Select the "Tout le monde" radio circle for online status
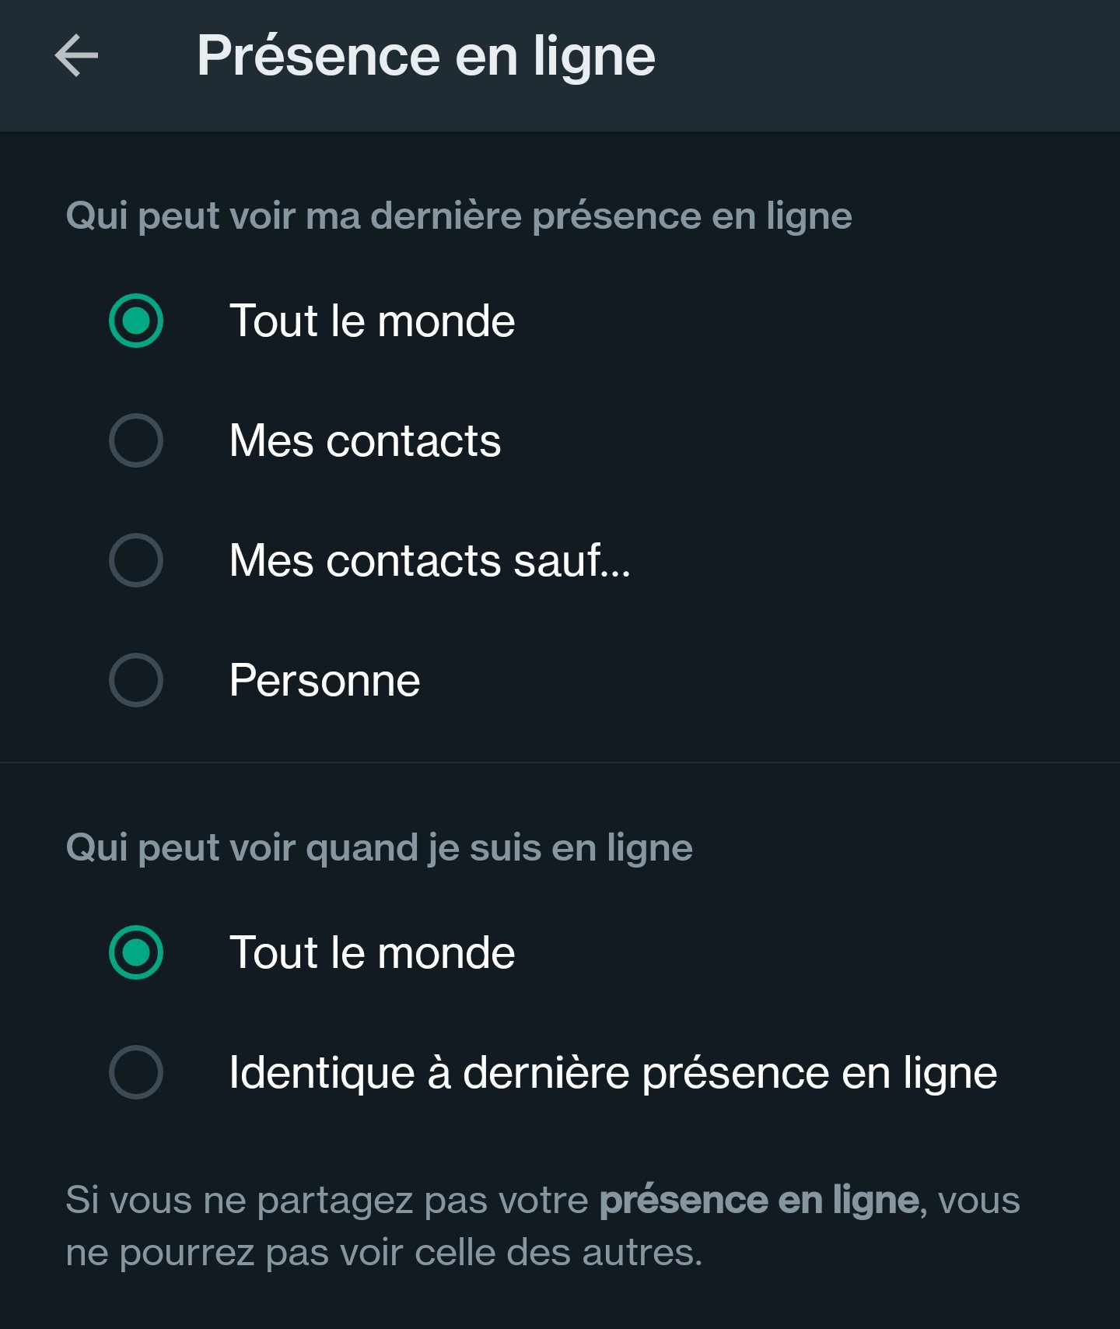This screenshot has width=1120, height=1329. [x=136, y=952]
